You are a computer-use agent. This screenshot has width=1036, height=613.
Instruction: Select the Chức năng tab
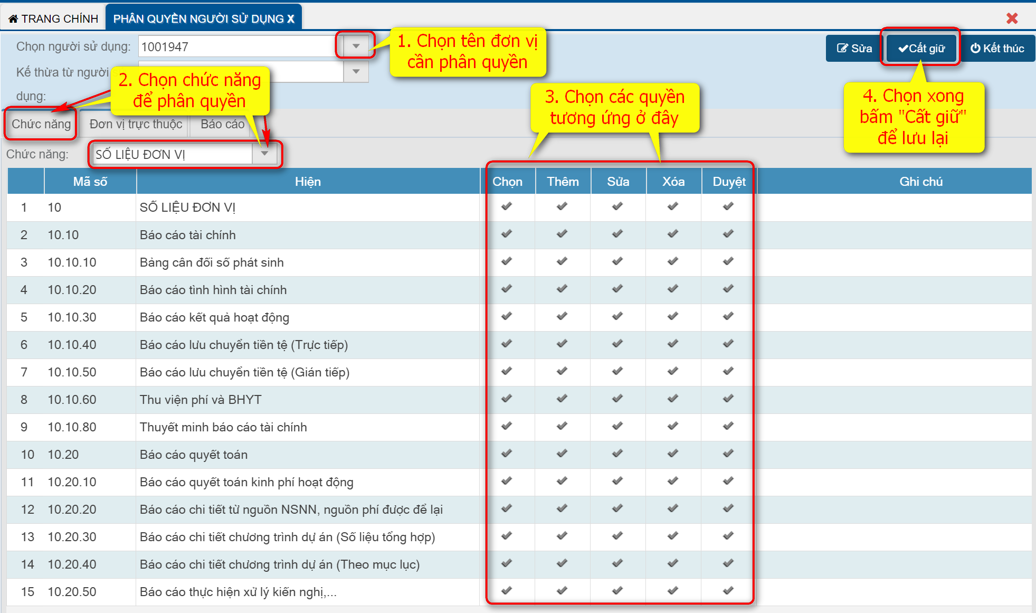point(41,124)
